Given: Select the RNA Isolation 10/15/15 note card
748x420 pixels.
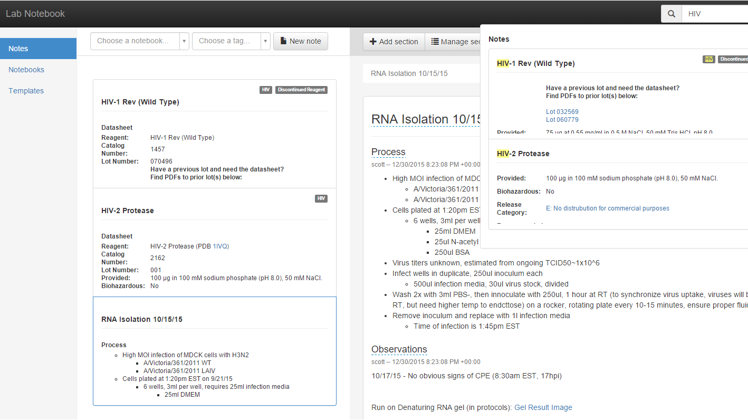Looking at the screenshot, I should pyautogui.click(x=142, y=319).
